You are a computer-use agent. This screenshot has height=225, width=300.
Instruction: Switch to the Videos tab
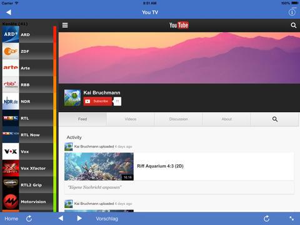[131, 119]
